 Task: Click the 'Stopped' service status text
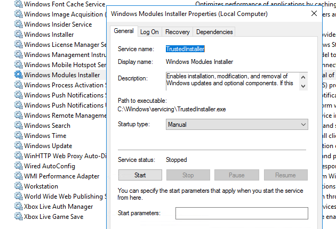(x=177, y=160)
